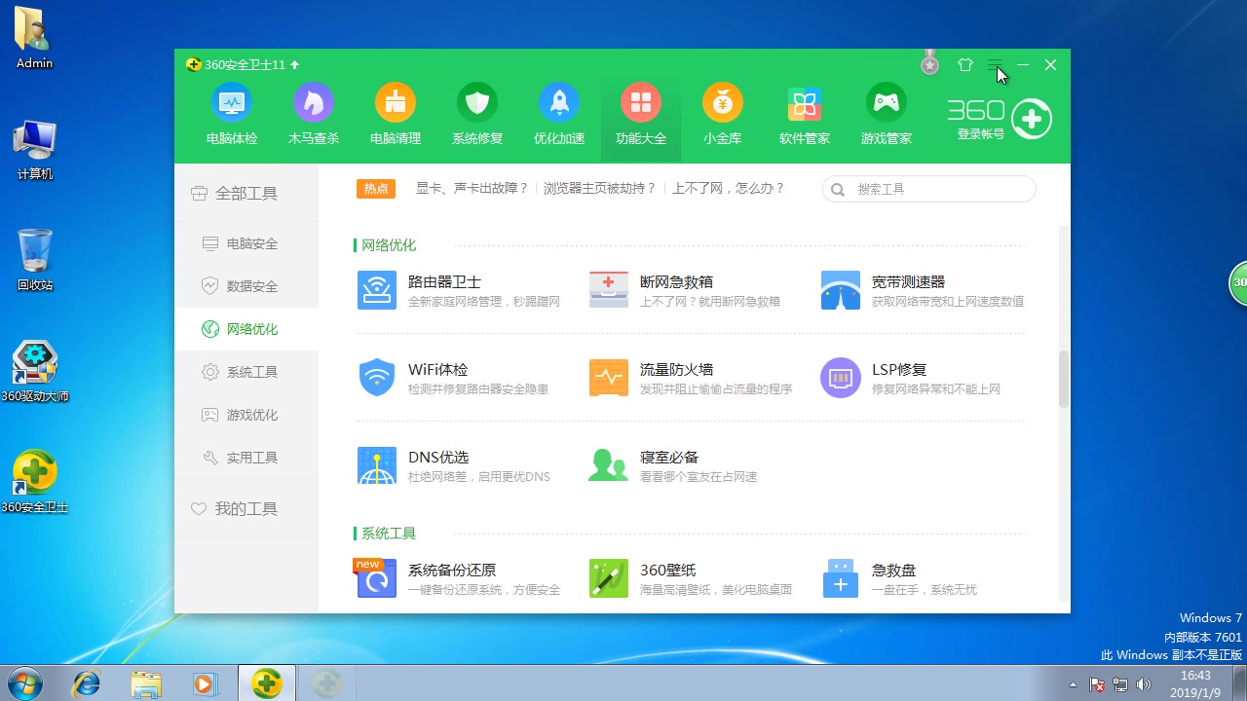Launch 路由器卫士 tool icon
The image size is (1247, 701).
377,290
